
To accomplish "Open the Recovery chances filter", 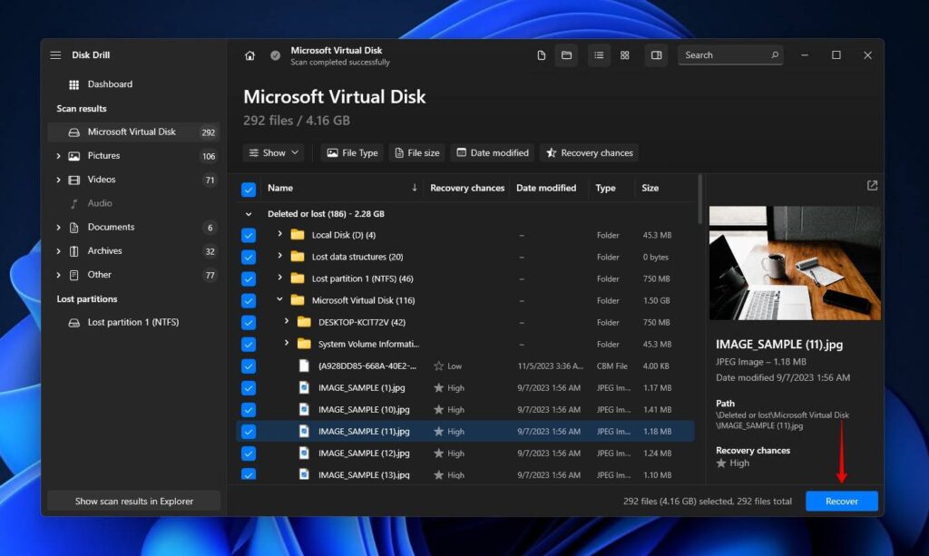I will pyautogui.click(x=589, y=152).
